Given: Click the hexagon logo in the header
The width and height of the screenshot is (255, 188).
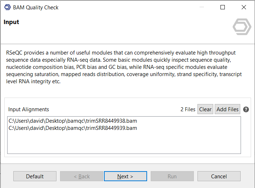Looking at the screenshot, I should pos(242,27).
